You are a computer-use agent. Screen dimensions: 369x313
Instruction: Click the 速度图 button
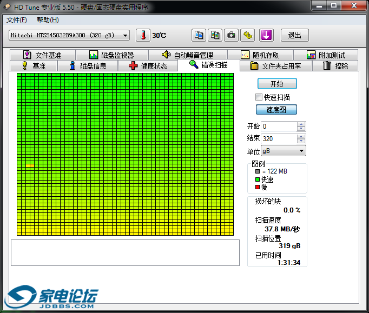click(x=276, y=110)
